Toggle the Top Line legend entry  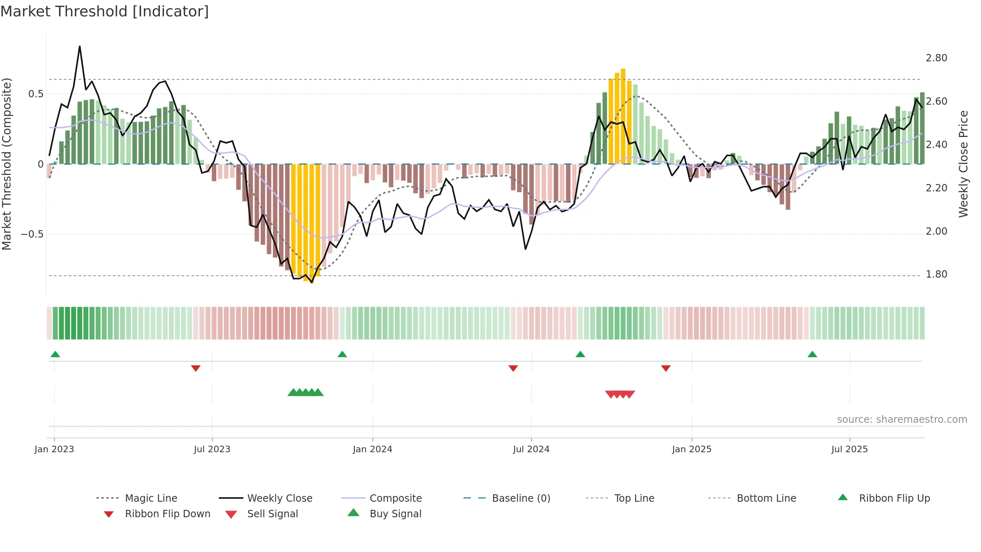pos(620,498)
